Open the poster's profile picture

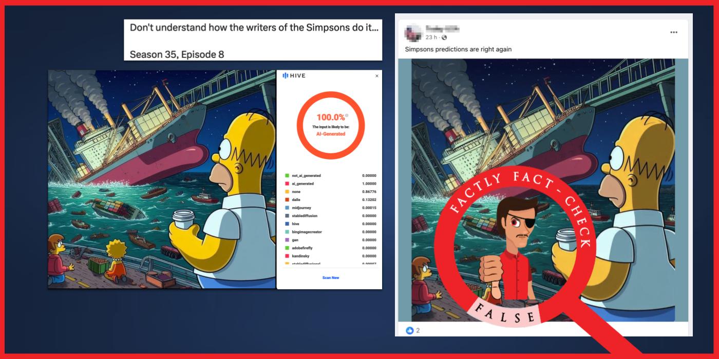tap(413, 32)
